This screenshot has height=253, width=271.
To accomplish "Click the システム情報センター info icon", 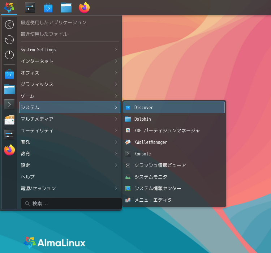I will click(128, 188).
